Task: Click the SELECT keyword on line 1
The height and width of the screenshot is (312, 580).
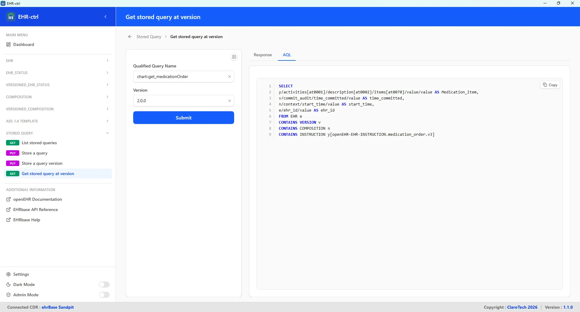Action: [286, 86]
